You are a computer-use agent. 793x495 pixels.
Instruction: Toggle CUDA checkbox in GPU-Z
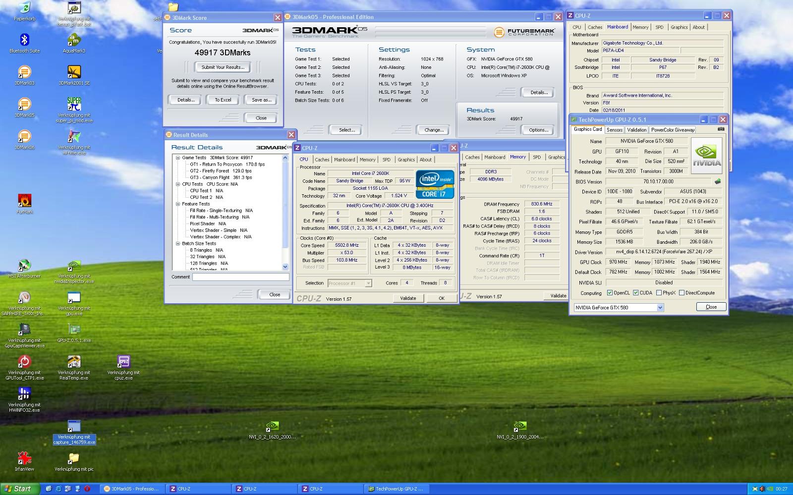tap(636, 293)
